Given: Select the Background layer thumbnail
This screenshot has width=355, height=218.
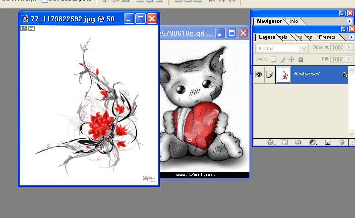Looking at the screenshot, I should click(284, 75).
